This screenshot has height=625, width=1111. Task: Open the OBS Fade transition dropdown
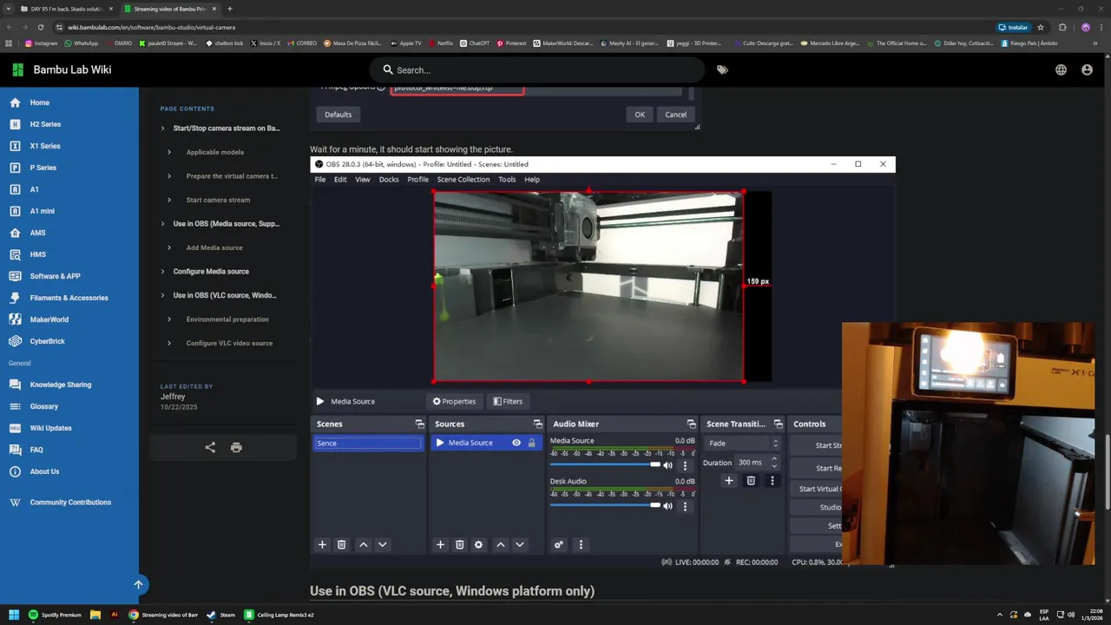[x=743, y=444]
